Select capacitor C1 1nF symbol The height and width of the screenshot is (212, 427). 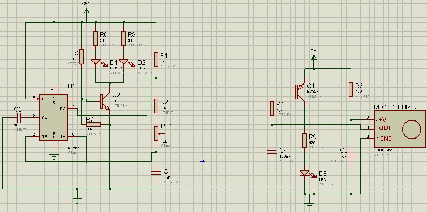[156, 172]
